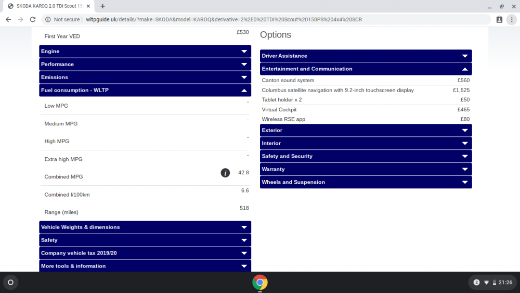Open the 21:26 clock status area
Image resolution: width=520 pixels, height=293 pixels.
[505, 283]
